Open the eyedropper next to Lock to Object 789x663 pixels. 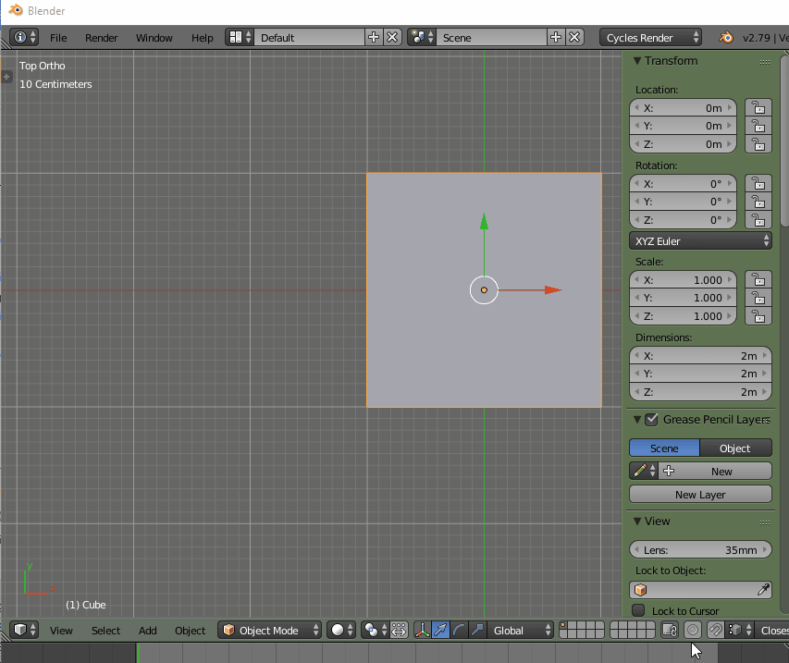tap(764, 589)
